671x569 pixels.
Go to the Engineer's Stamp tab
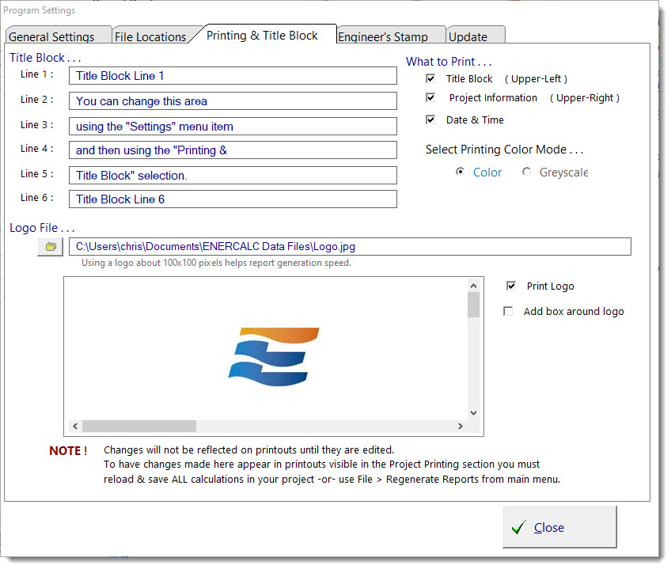point(383,36)
